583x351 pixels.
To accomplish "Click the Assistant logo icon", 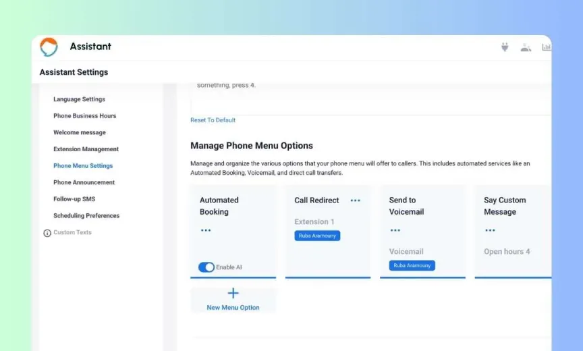I will [49, 47].
